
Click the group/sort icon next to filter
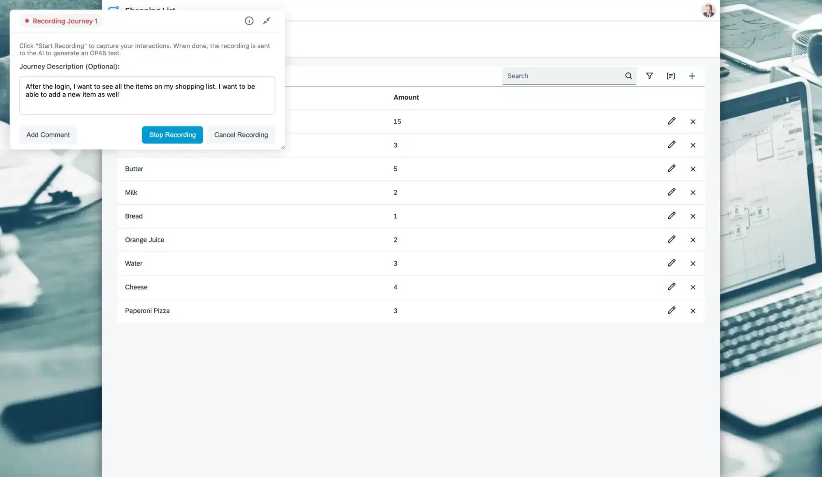(671, 76)
